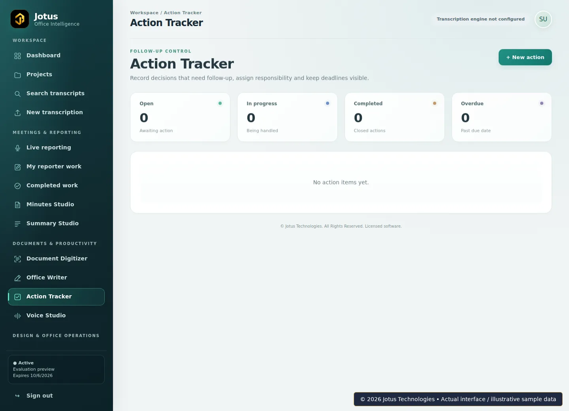Click the Jotus logo icon
This screenshot has height=411, width=569.
tap(20, 19)
